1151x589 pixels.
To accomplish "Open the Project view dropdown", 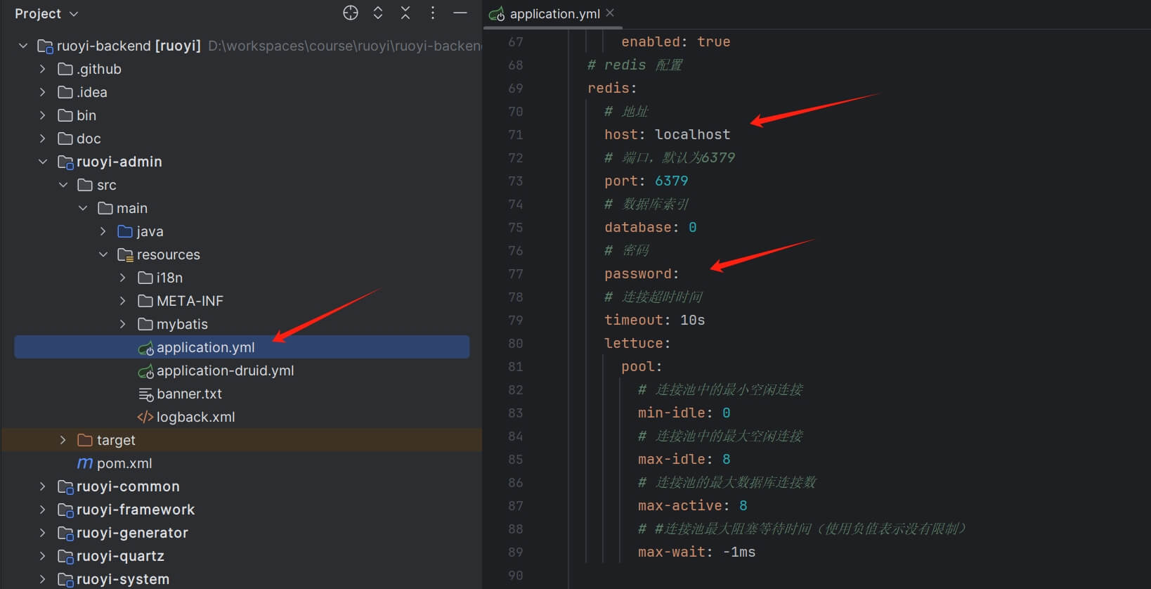I will [46, 13].
